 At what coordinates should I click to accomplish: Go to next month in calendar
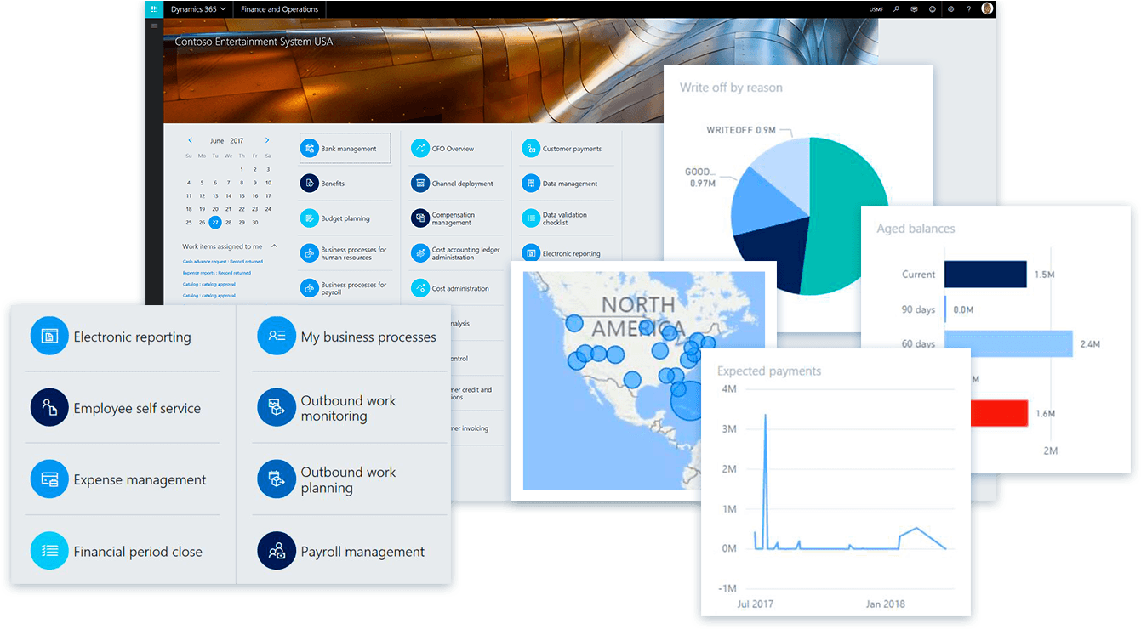coord(267,140)
